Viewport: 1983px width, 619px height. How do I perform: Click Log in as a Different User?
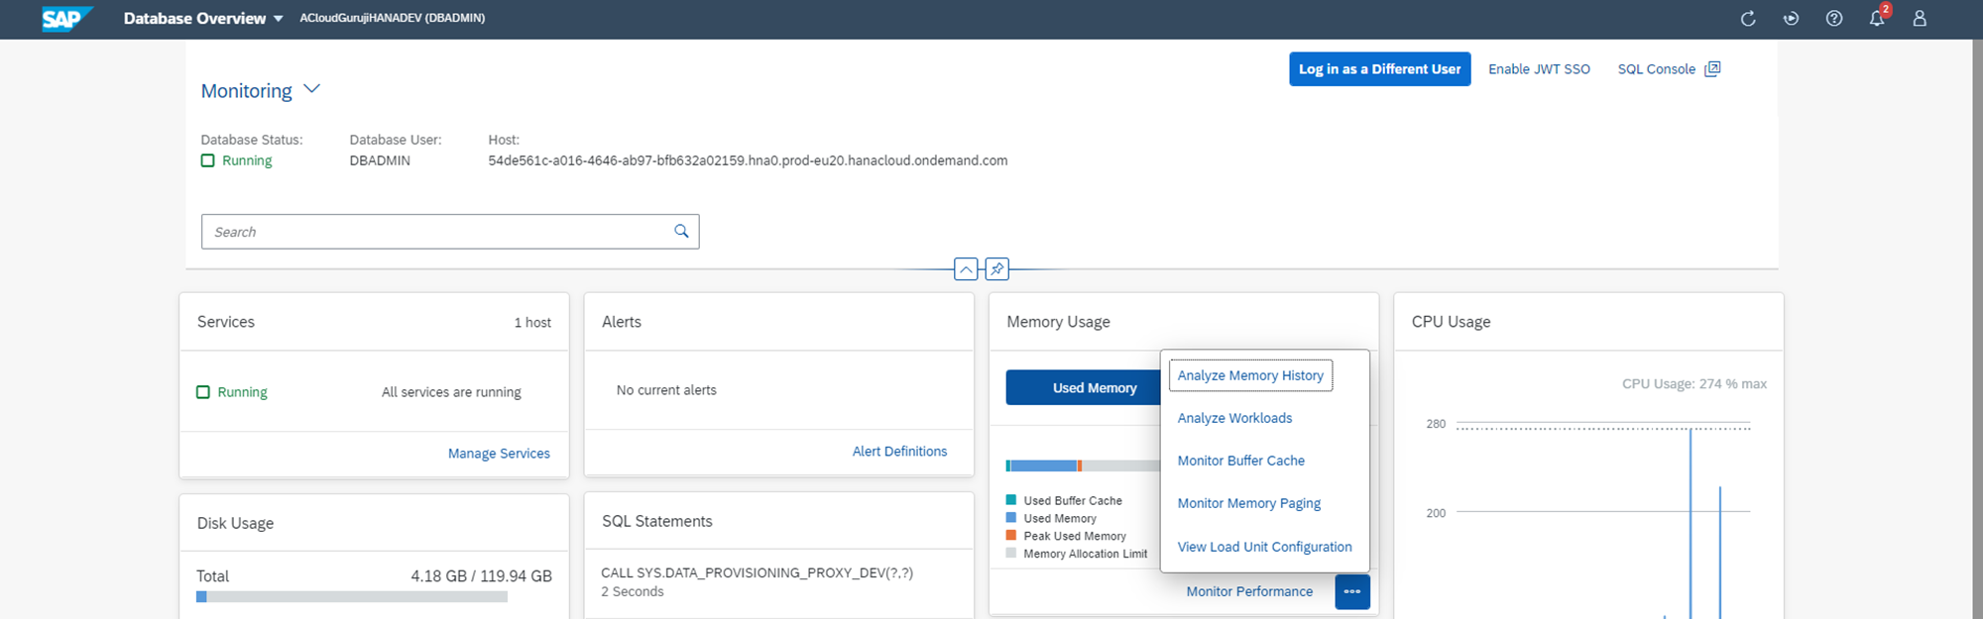pos(1379,69)
